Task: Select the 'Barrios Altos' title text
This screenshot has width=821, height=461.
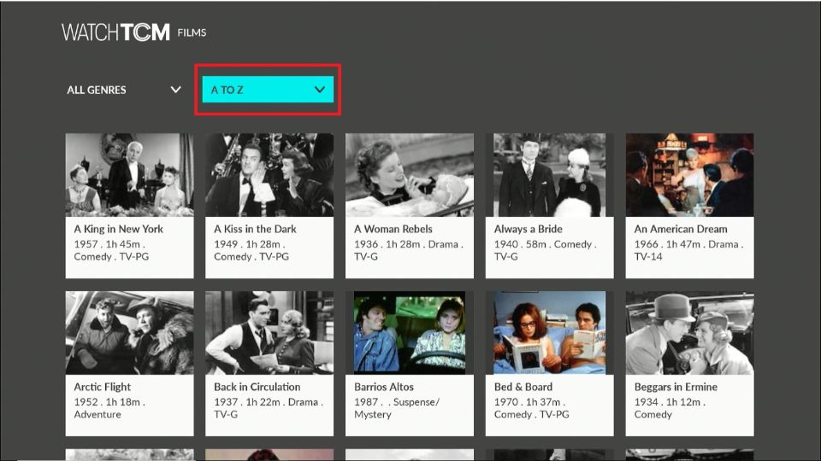Action: point(384,387)
